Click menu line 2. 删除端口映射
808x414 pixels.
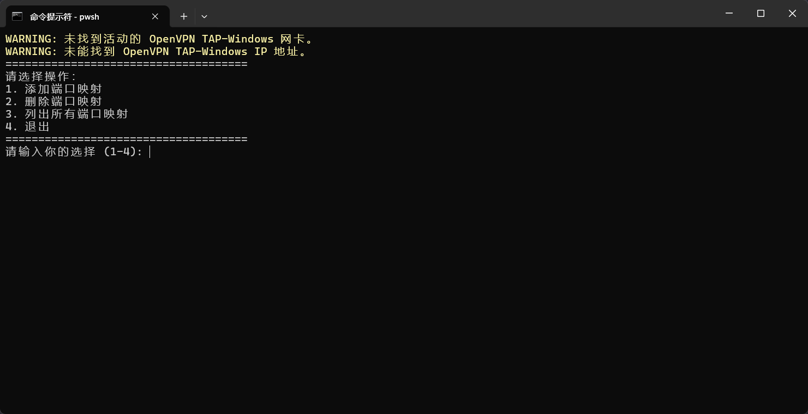pos(53,101)
